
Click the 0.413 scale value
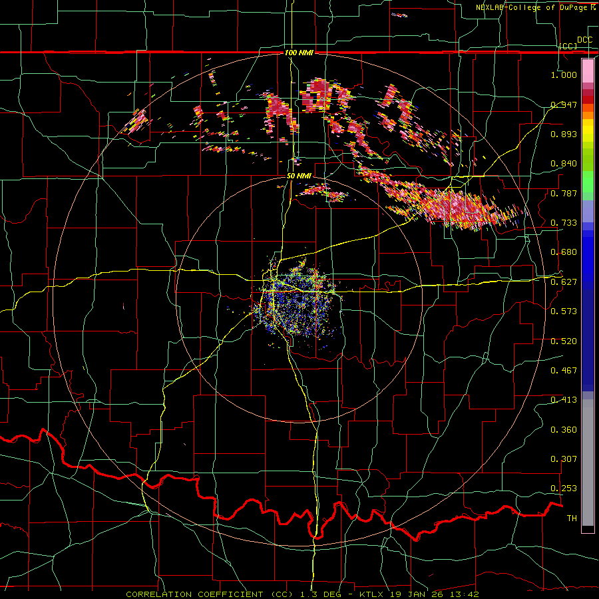pyautogui.click(x=564, y=400)
